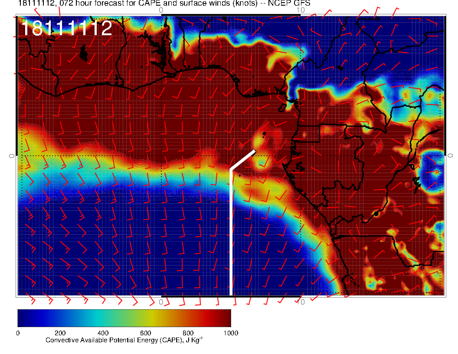Click the 800 tick label under colorbar
This screenshot has height=354, width=458.
(188, 333)
